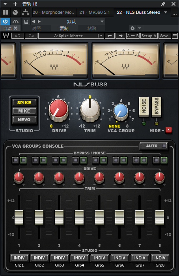Click the 粘贴 paste button

(91, 28)
